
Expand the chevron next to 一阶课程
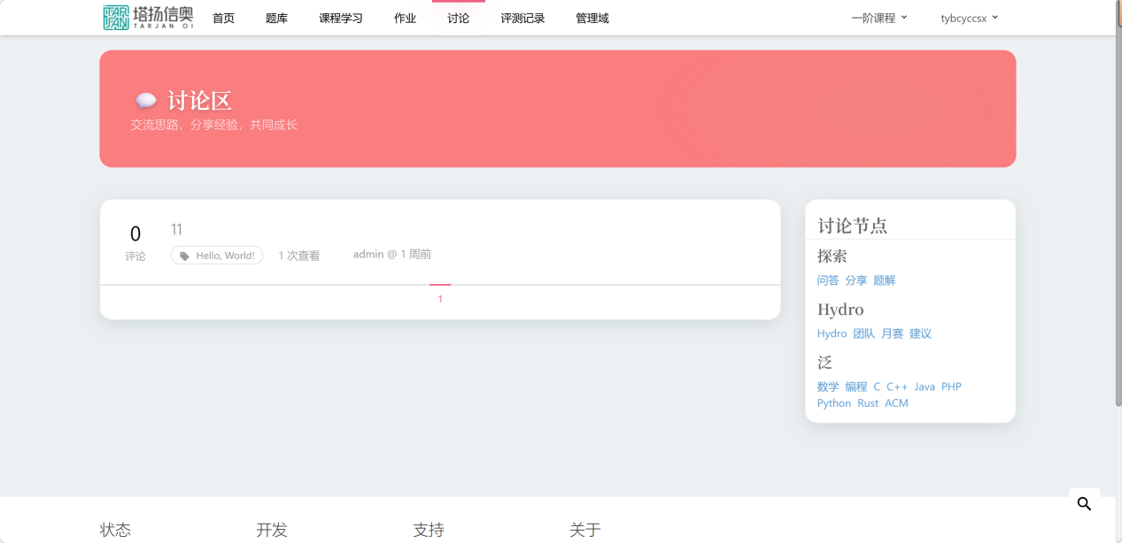tap(902, 16)
